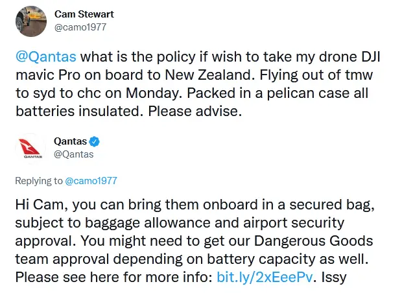Click Cam Stewart's profile picture

30,21
